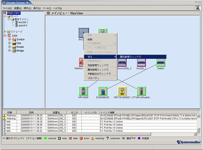Image resolution: width=203 pixels, height=150 pixels.
Task: Click the green server icon beside fire280-1
Action: [103, 31]
